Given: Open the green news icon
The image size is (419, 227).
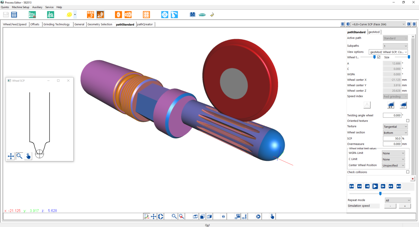Looking at the screenshot, I should click(202, 14).
